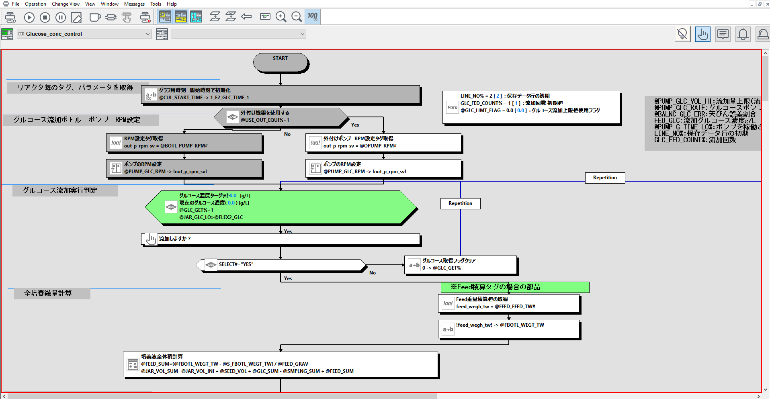Image resolution: width=770 pixels, height=399 pixels.
Task: Click the lower Repetition label box
Action: click(460, 203)
